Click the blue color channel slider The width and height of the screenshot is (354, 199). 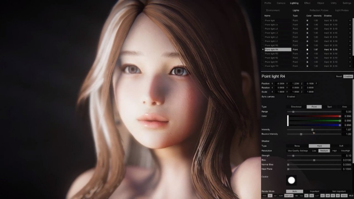click(315, 125)
